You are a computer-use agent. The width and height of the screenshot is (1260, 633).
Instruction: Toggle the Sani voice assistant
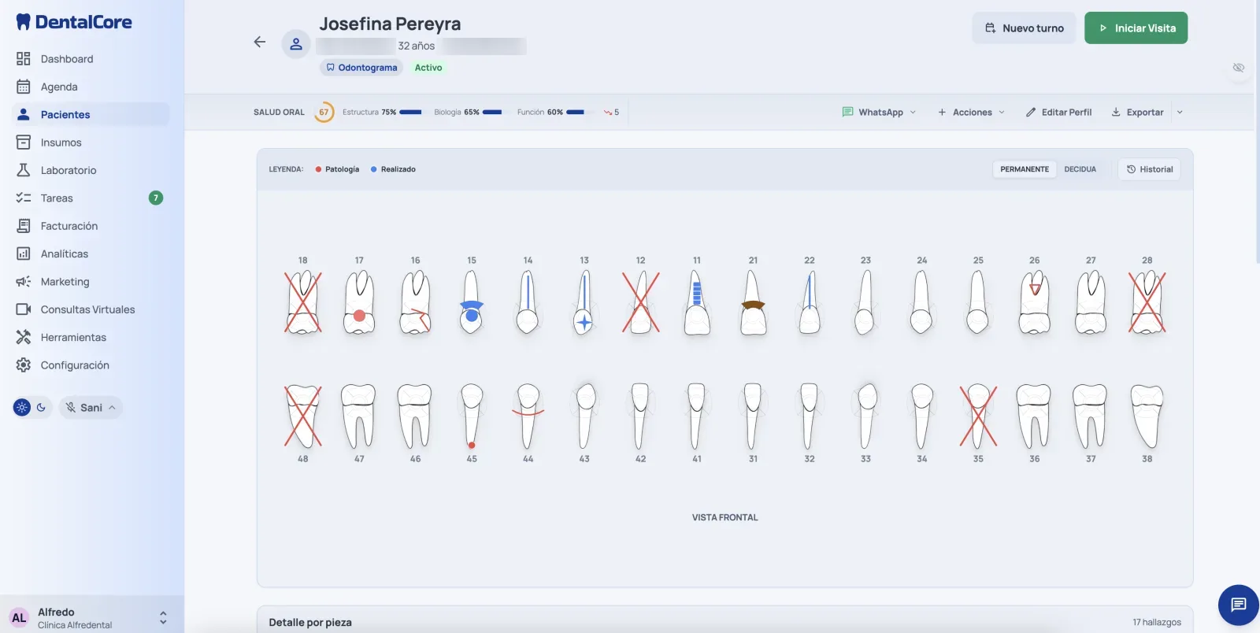pyautogui.click(x=91, y=407)
